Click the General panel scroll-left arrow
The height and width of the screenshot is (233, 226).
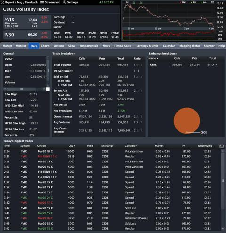click(x=5, y=89)
